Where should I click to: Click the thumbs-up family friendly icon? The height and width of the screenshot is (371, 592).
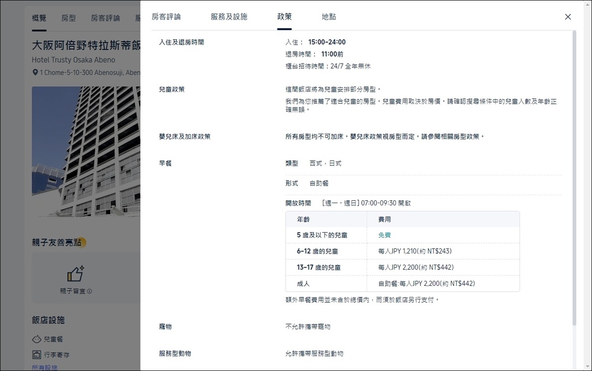click(76, 274)
